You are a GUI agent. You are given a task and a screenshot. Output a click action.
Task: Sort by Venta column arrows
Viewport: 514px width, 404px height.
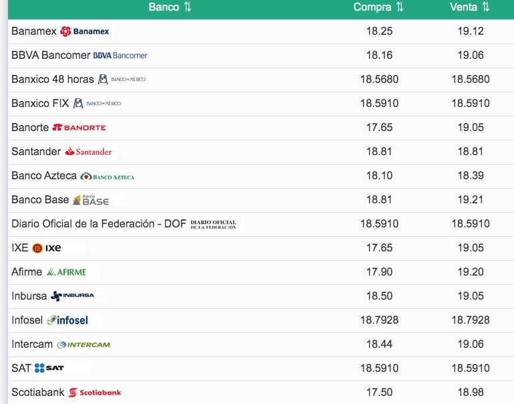click(x=486, y=7)
